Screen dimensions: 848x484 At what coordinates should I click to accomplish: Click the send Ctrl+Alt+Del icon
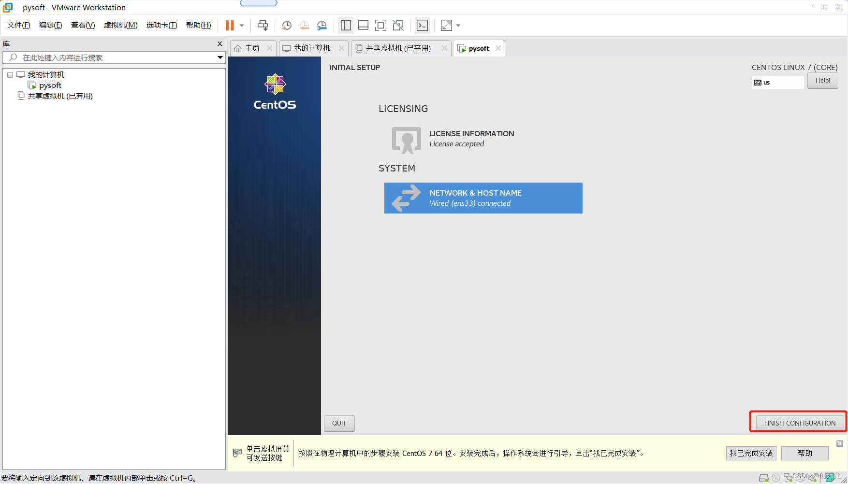tap(263, 25)
